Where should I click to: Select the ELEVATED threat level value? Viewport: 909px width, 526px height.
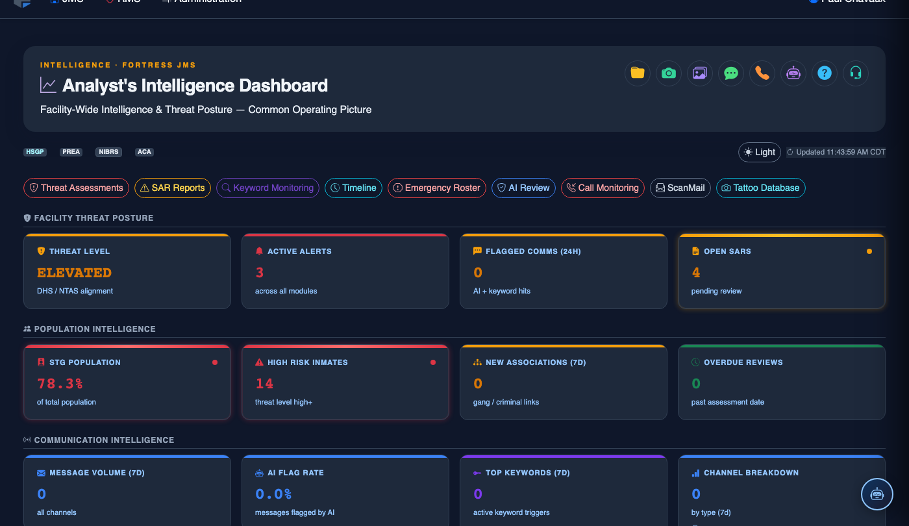74,273
